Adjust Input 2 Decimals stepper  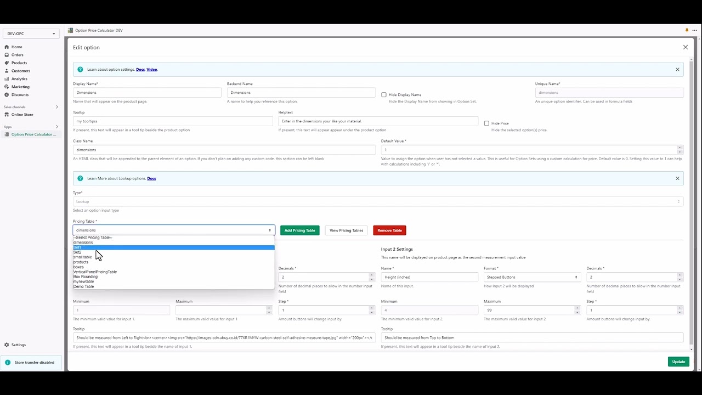pos(680,277)
